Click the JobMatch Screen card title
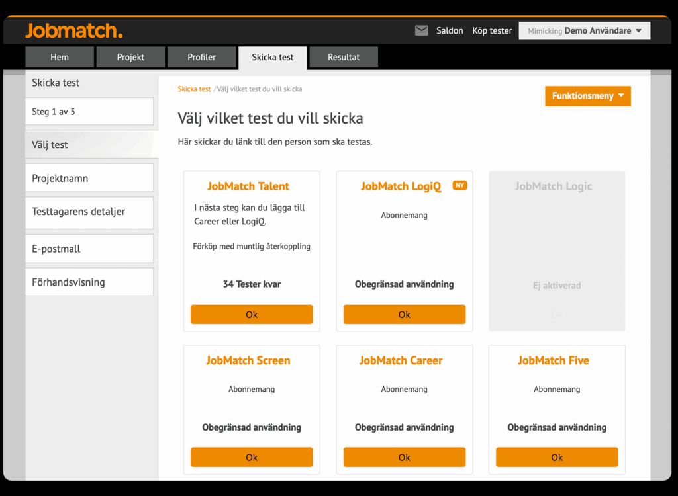Viewport: 678px width, 496px height. point(248,360)
